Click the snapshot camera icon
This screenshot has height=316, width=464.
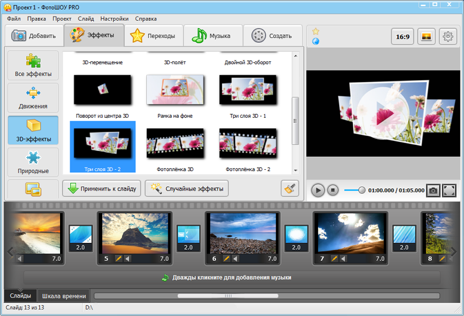434,191
